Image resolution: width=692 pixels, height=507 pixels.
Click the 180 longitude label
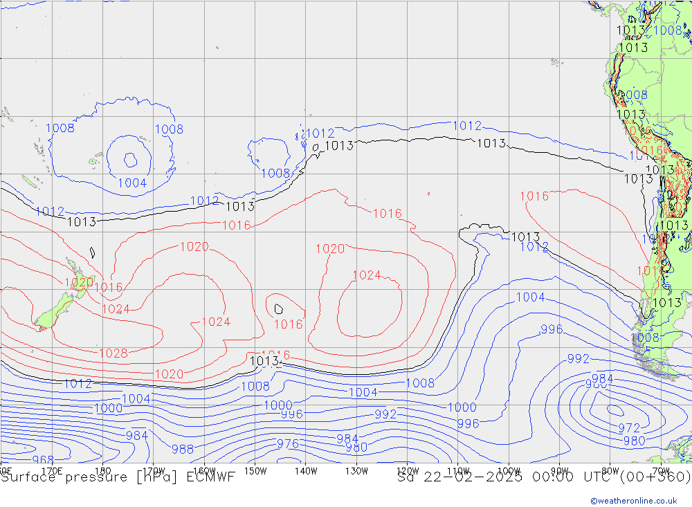[103, 471]
